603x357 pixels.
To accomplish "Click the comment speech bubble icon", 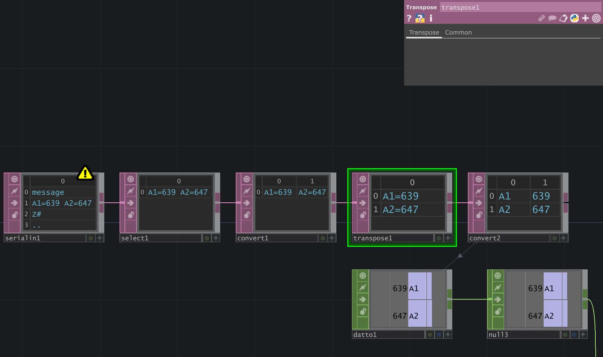I will pyautogui.click(x=552, y=18).
